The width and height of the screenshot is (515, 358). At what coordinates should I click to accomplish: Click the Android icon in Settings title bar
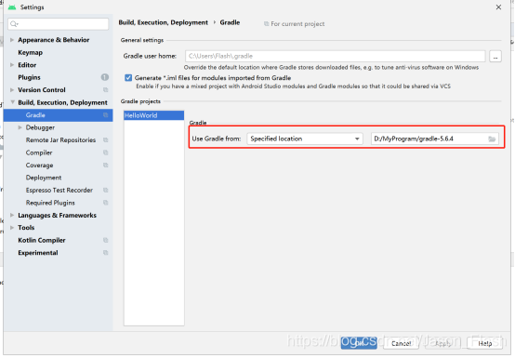coord(12,7)
